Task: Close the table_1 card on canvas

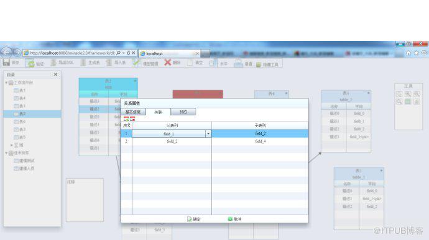Action: (x=381, y=171)
